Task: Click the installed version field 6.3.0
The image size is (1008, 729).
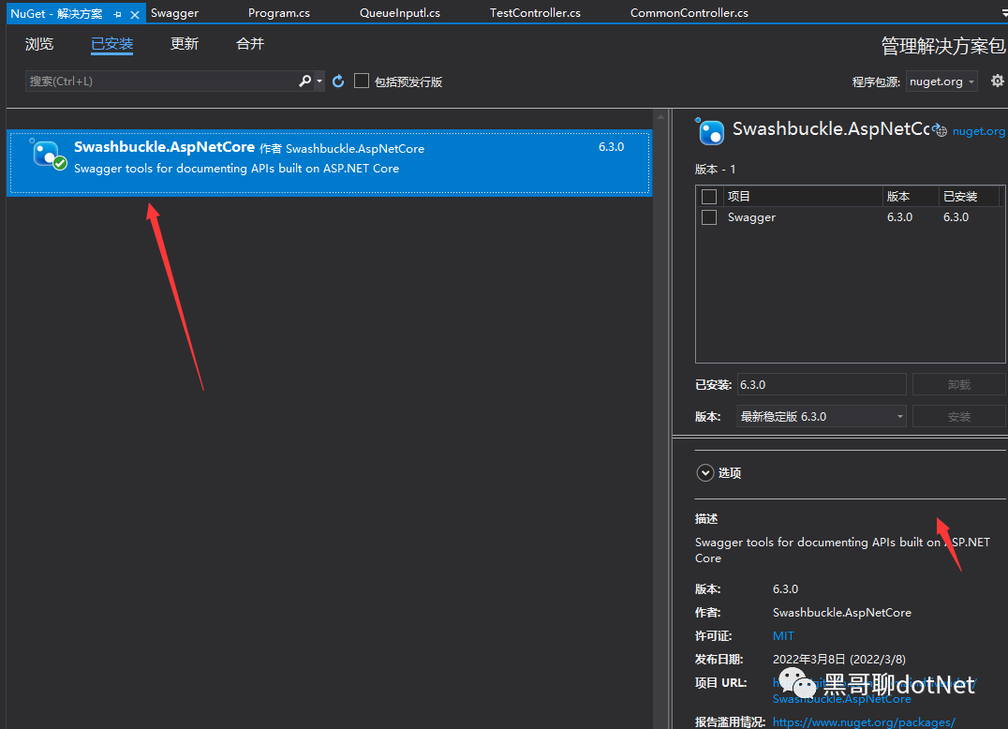Action: [822, 384]
